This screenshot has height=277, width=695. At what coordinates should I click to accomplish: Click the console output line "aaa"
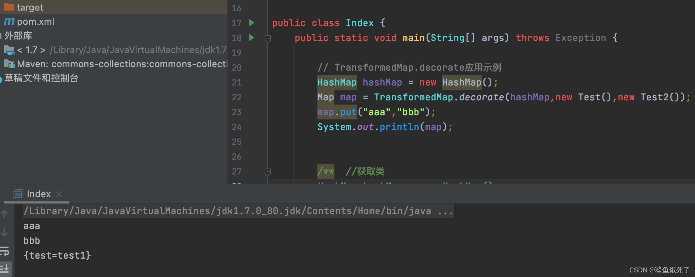[x=32, y=226]
